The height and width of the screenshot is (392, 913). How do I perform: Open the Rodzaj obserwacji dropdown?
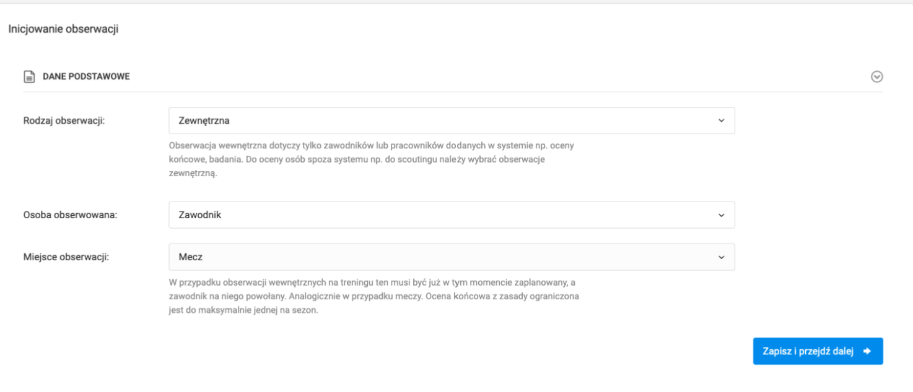click(451, 121)
